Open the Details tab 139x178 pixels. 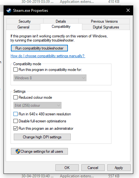61,21
